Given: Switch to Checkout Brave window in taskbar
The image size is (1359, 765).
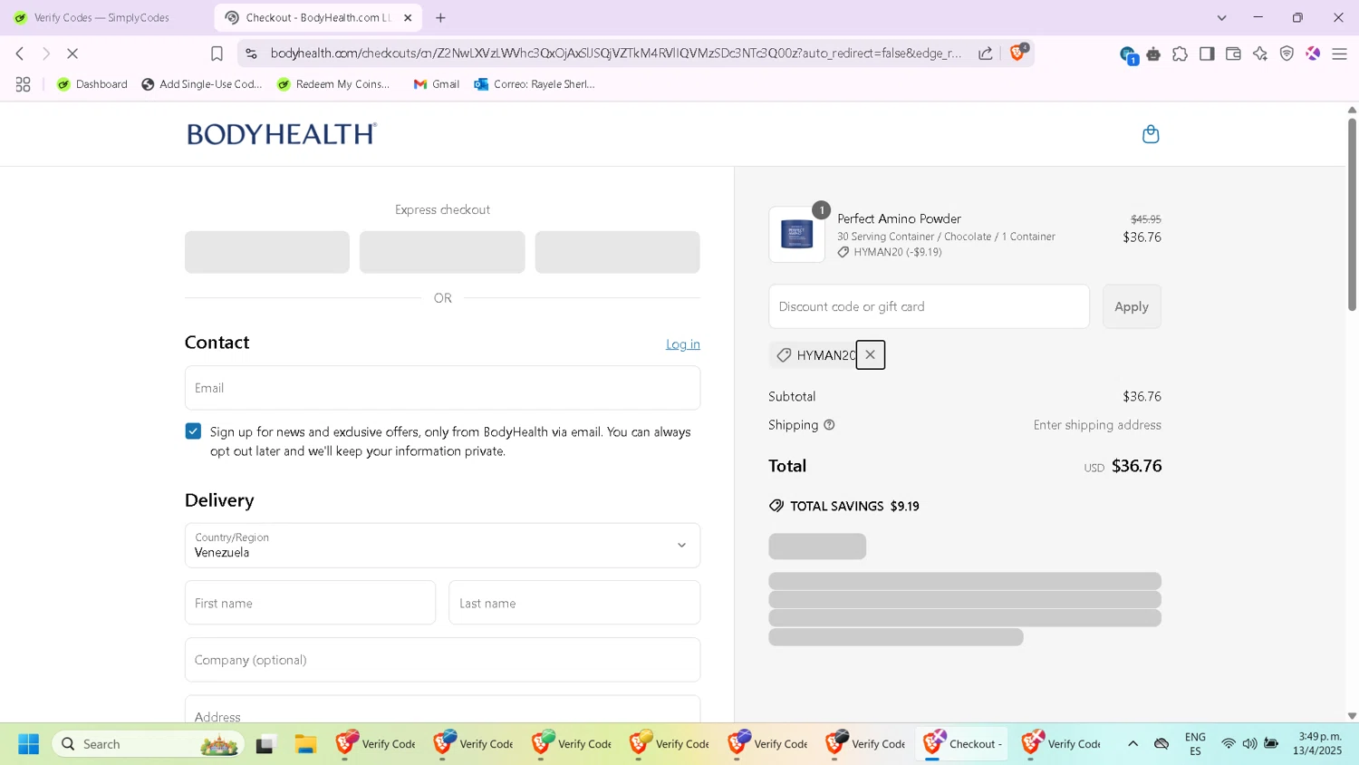Looking at the screenshot, I should [x=962, y=744].
